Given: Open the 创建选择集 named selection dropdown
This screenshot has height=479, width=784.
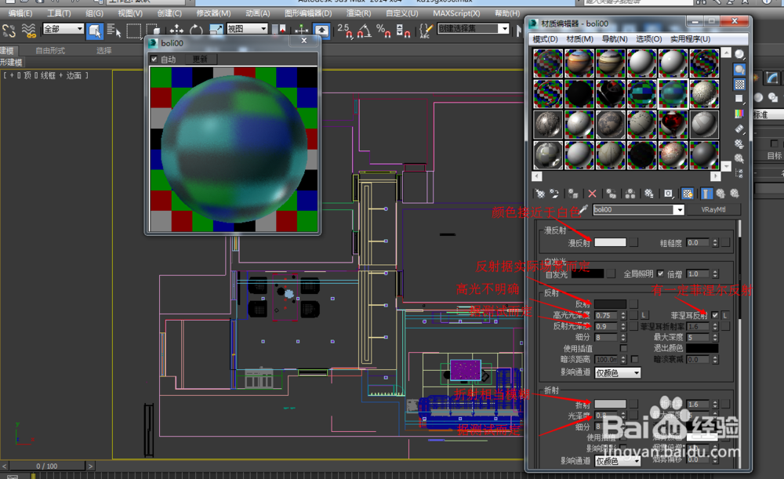Looking at the screenshot, I should click(x=474, y=28).
